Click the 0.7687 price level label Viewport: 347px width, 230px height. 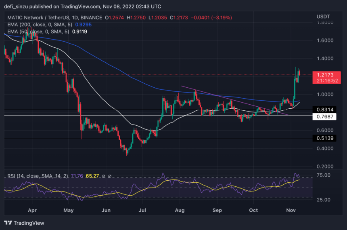[x=325, y=117]
